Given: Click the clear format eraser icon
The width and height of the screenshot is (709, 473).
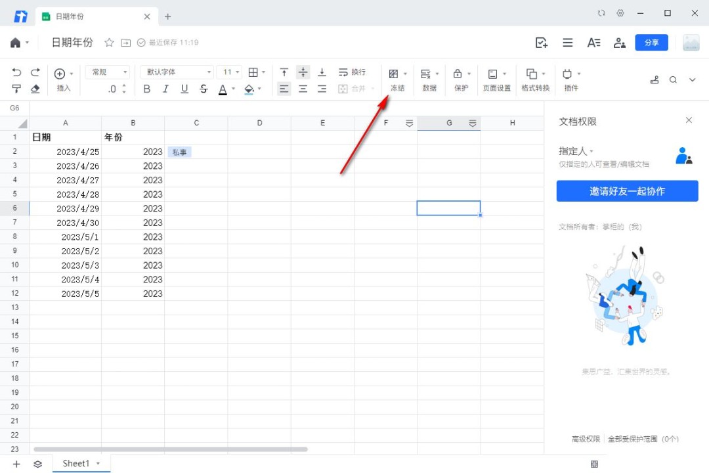Looking at the screenshot, I should coord(35,89).
